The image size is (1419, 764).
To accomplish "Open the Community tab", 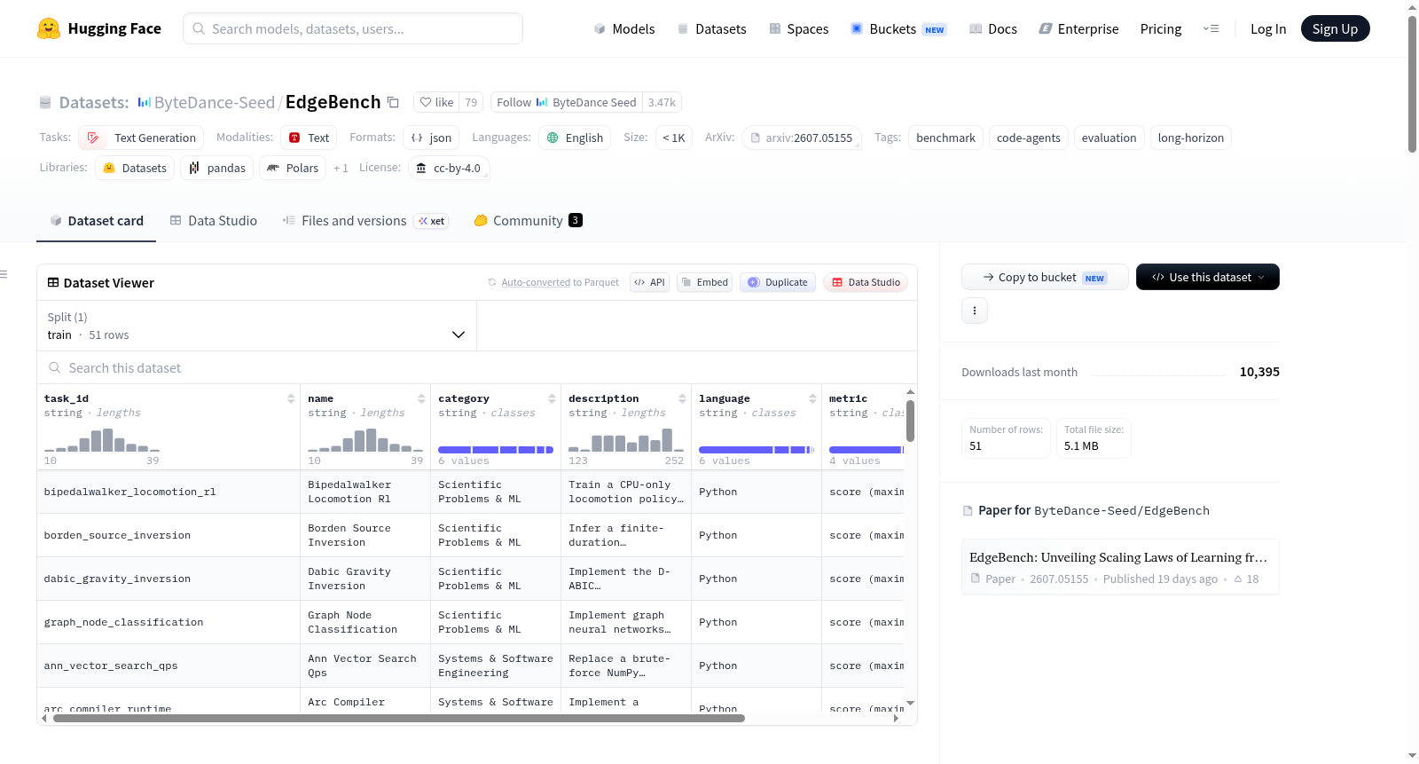I will (x=528, y=221).
